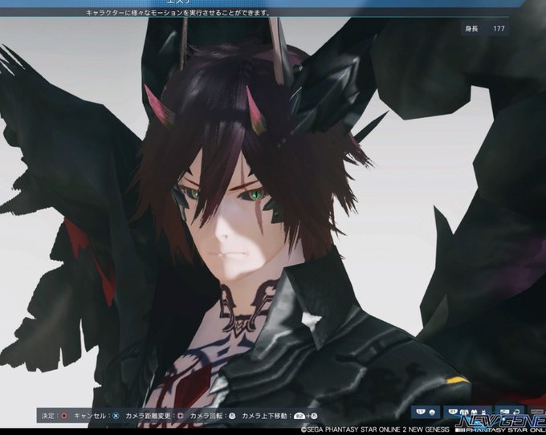
Task: Click the ©SEGA PHANTASY STAR ONLINE 2 copyright text
Action: [x=375, y=429]
